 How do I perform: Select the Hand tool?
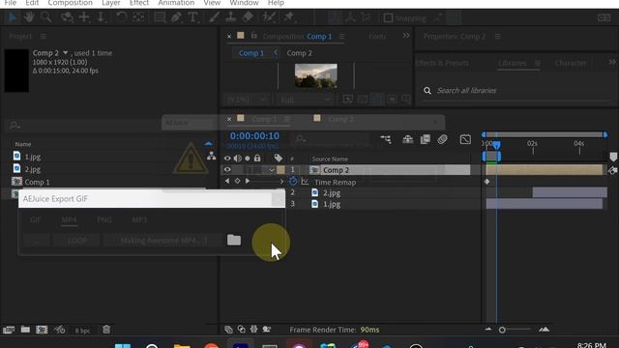pos(29,17)
